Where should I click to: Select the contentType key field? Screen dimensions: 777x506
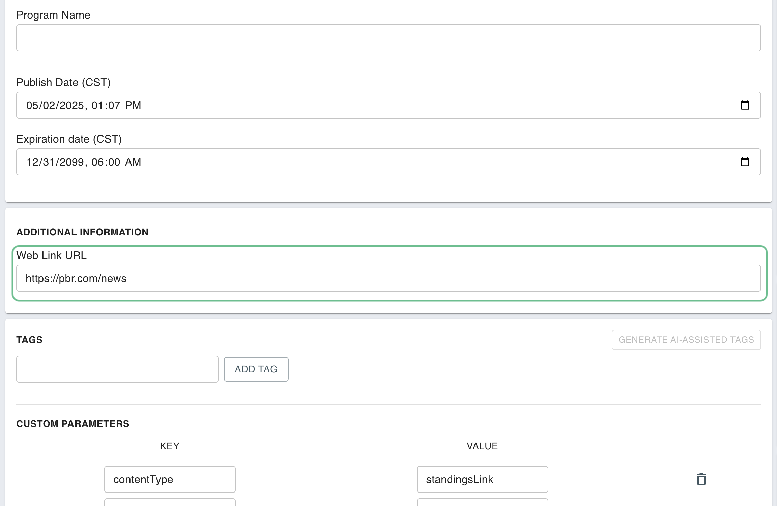pyautogui.click(x=170, y=479)
